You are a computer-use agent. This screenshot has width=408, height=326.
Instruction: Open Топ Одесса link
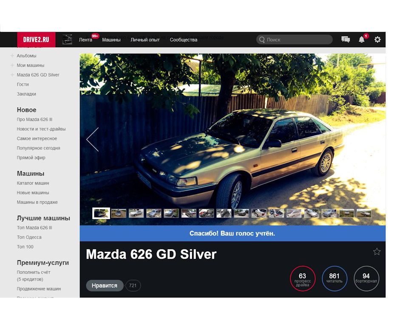29,237
